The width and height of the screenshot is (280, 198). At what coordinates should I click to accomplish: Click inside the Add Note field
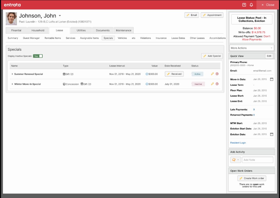(x=258, y=160)
